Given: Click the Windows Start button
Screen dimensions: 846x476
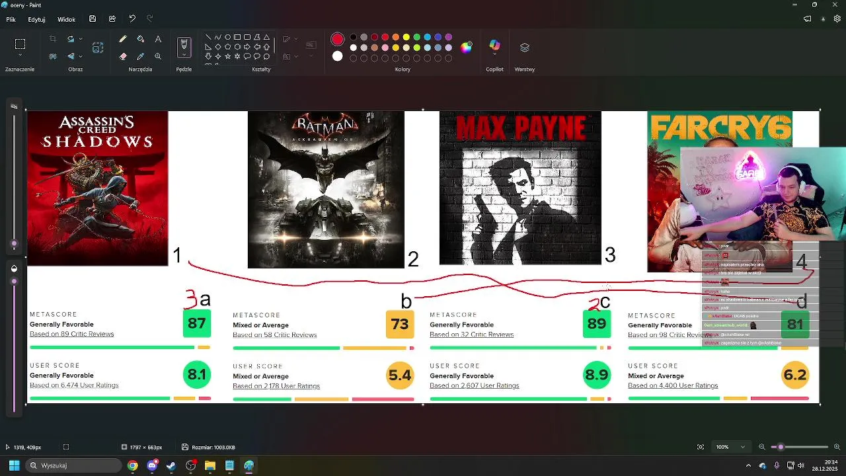Looking at the screenshot, I should coord(14,465).
